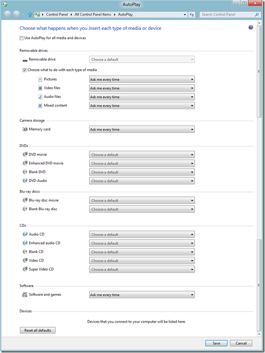Expand the Audio CD default dropdown

tap(142, 234)
